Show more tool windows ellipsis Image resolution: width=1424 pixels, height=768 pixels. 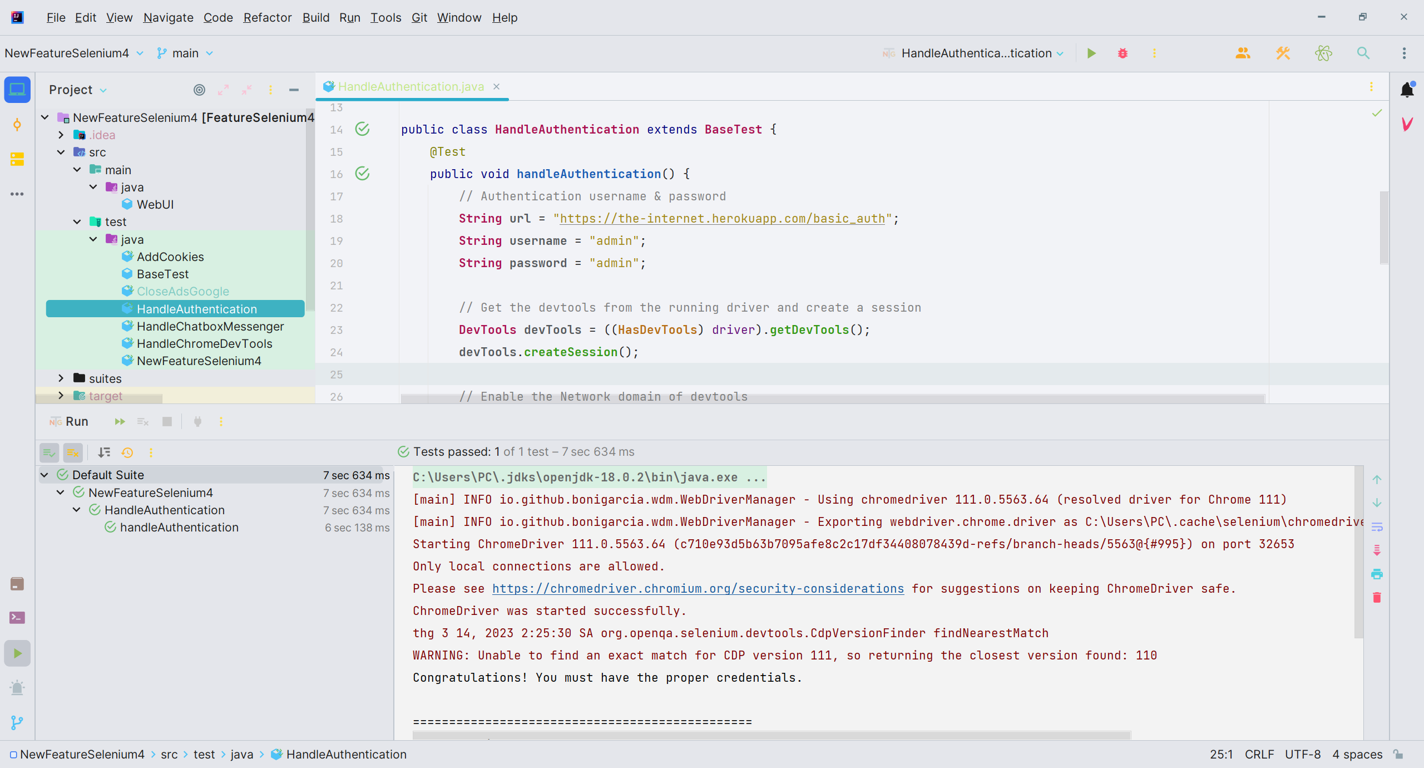[17, 194]
